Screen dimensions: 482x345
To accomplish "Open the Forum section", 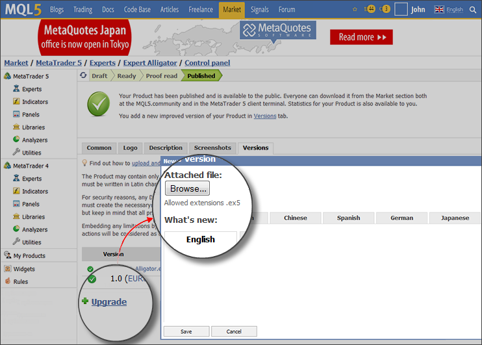I will point(287,10).
